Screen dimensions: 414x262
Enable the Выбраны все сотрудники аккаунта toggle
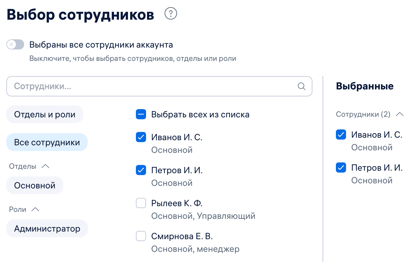click(15, 44)
